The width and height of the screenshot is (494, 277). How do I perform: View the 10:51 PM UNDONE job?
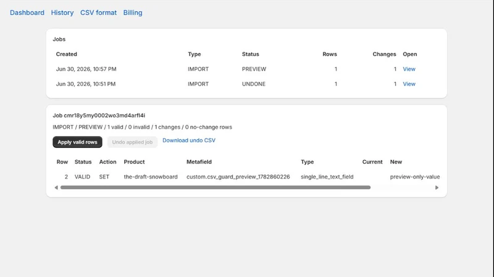point(409,84)
